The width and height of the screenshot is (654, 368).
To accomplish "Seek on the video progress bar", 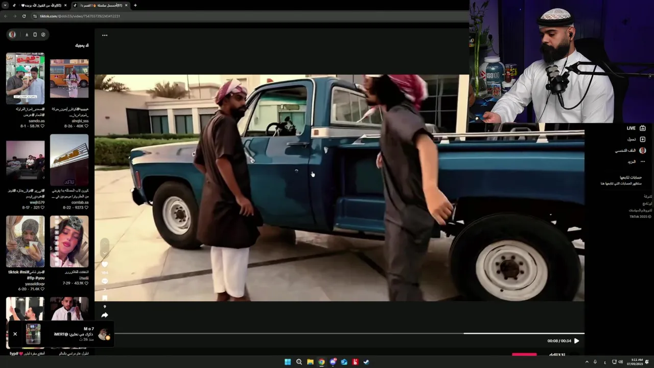I will [349, 333].
